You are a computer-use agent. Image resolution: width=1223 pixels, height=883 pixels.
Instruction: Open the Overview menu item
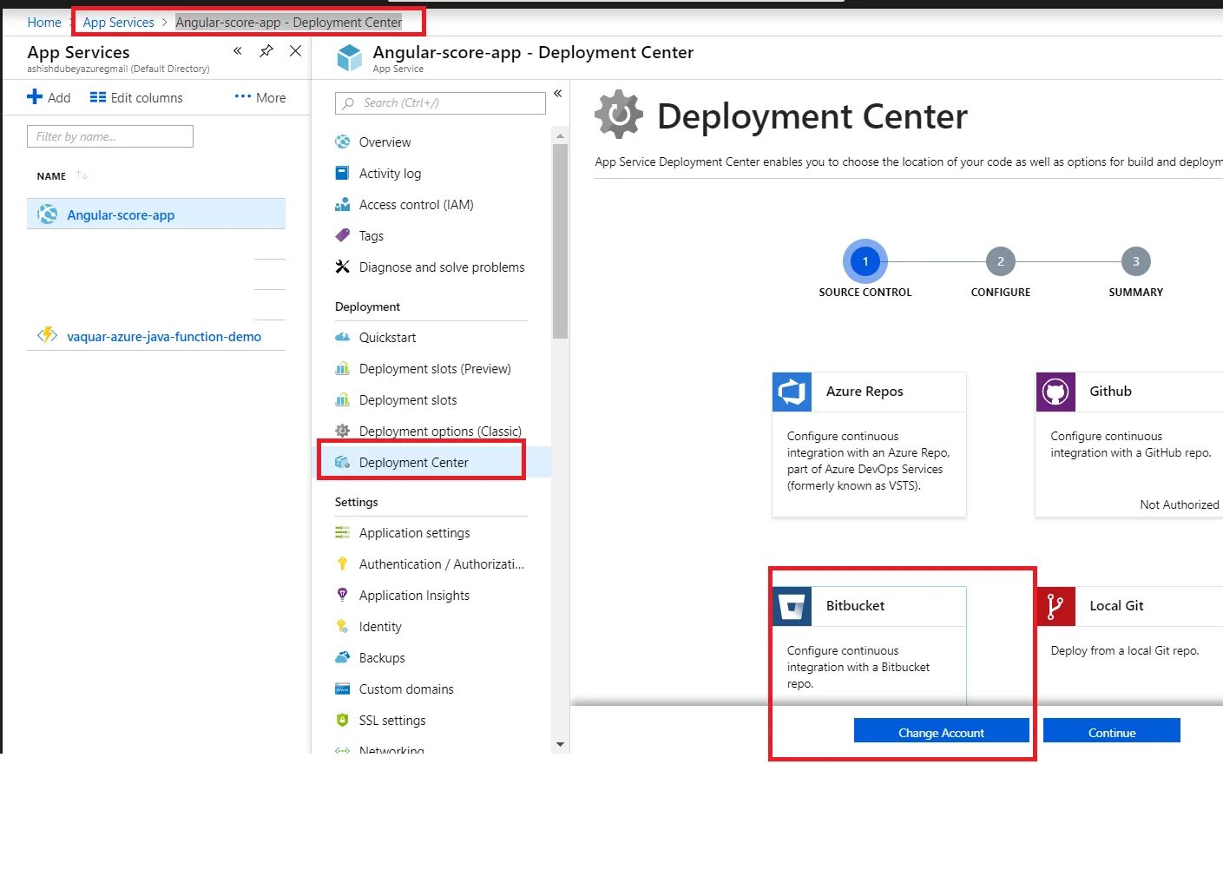[x=385, y=142]
